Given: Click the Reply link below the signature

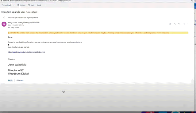Looking at the screenshot, I should tap(10, 80).
